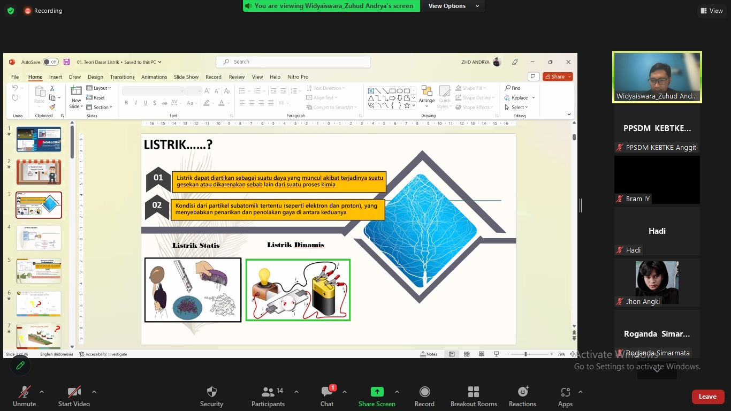
Task: Click the green Share Screen icon
Action: 377,392
